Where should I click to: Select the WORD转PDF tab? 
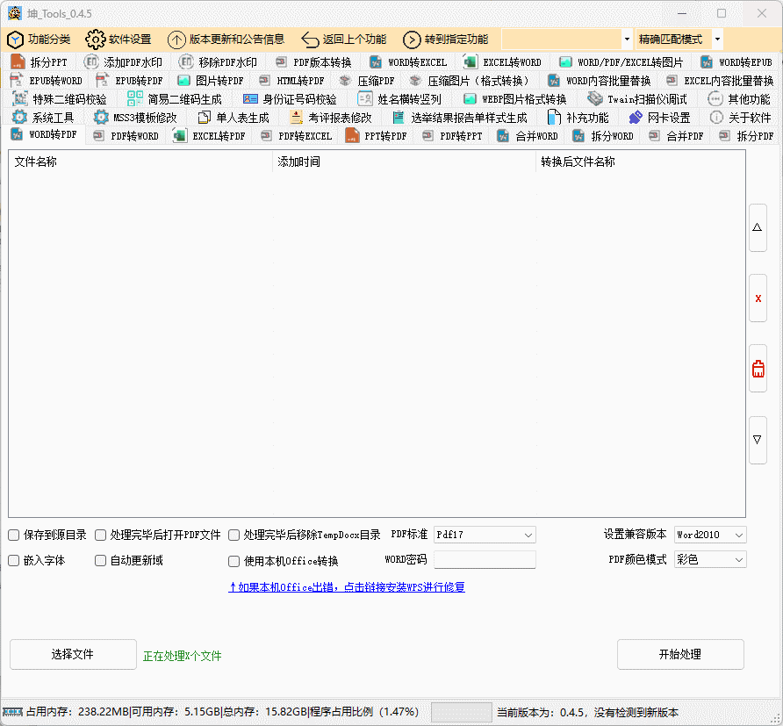pyautogui.click(x=44, y=135)
